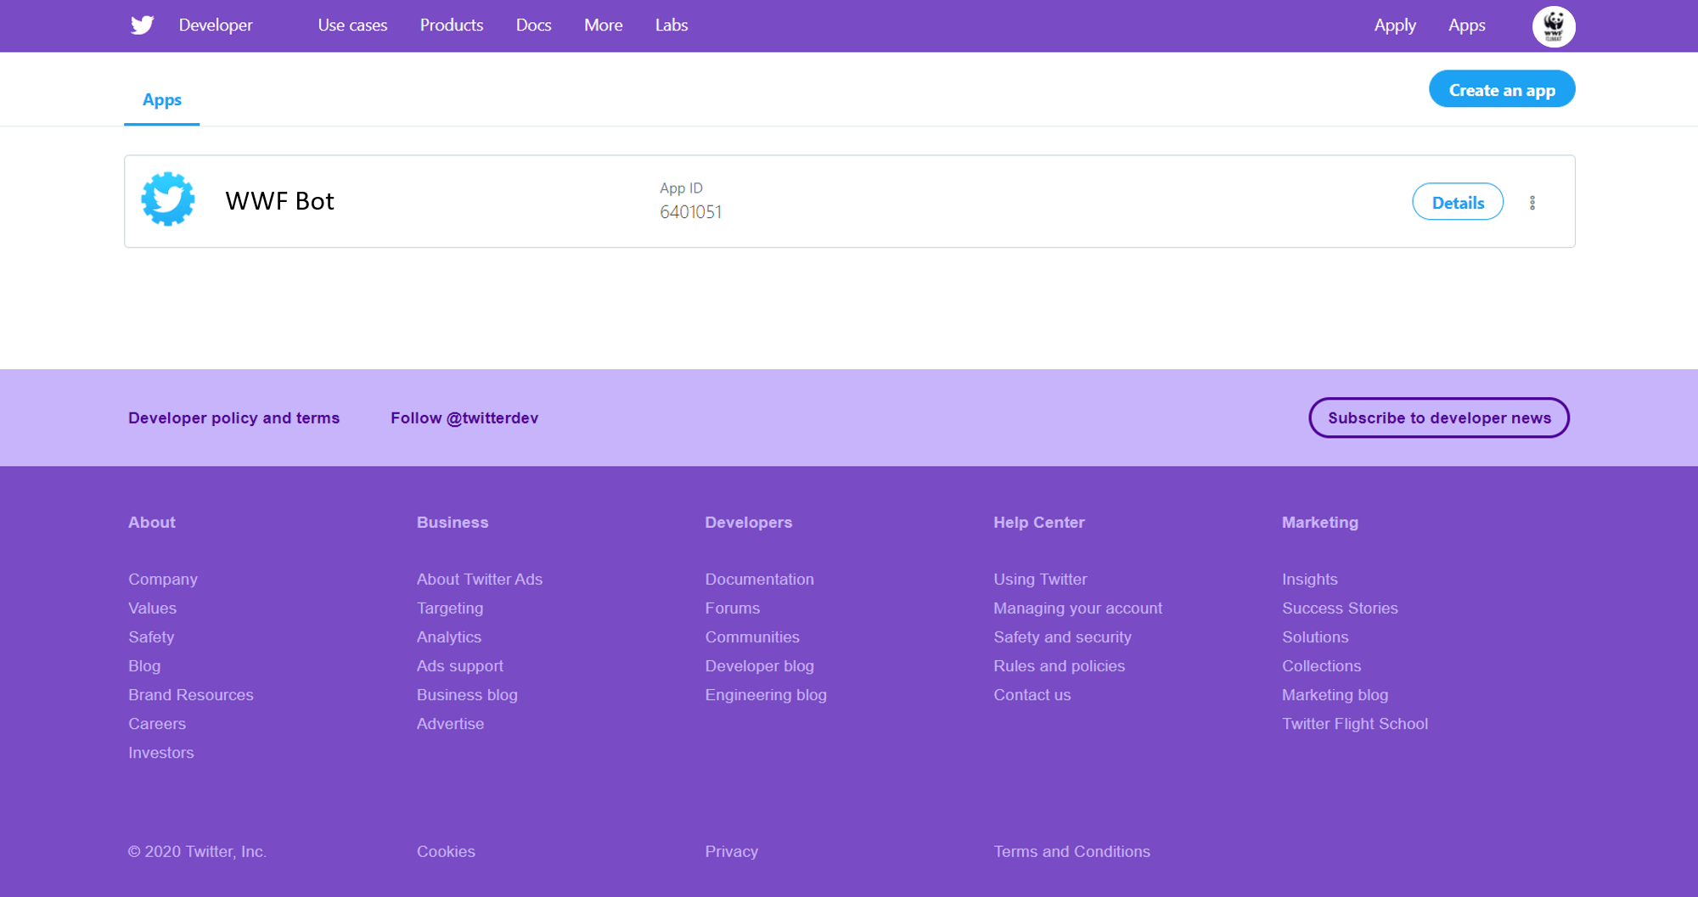Open the Communities link
Screen dimensions: 1698x897
click(752, 637)
